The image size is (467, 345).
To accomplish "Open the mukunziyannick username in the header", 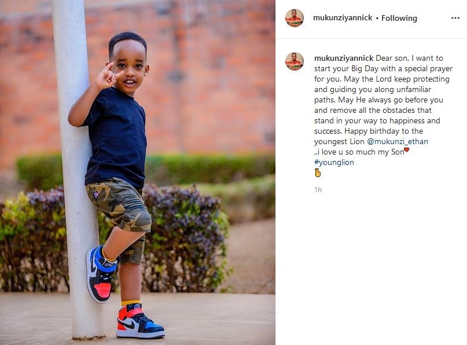I will point(343,18).
